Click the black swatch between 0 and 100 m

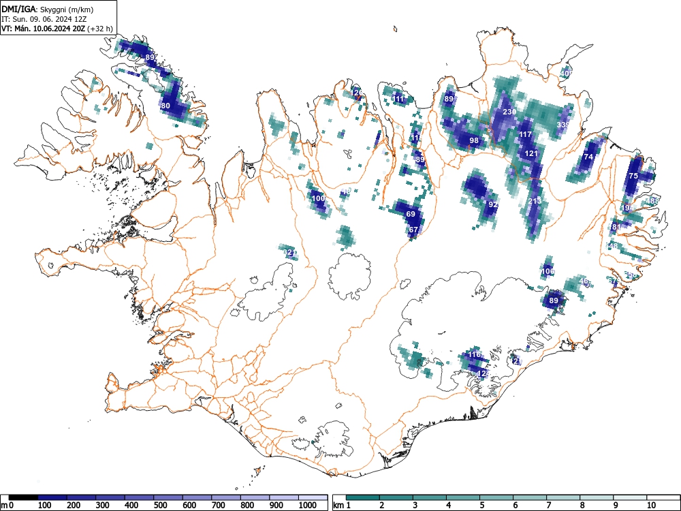click(23, 497)
